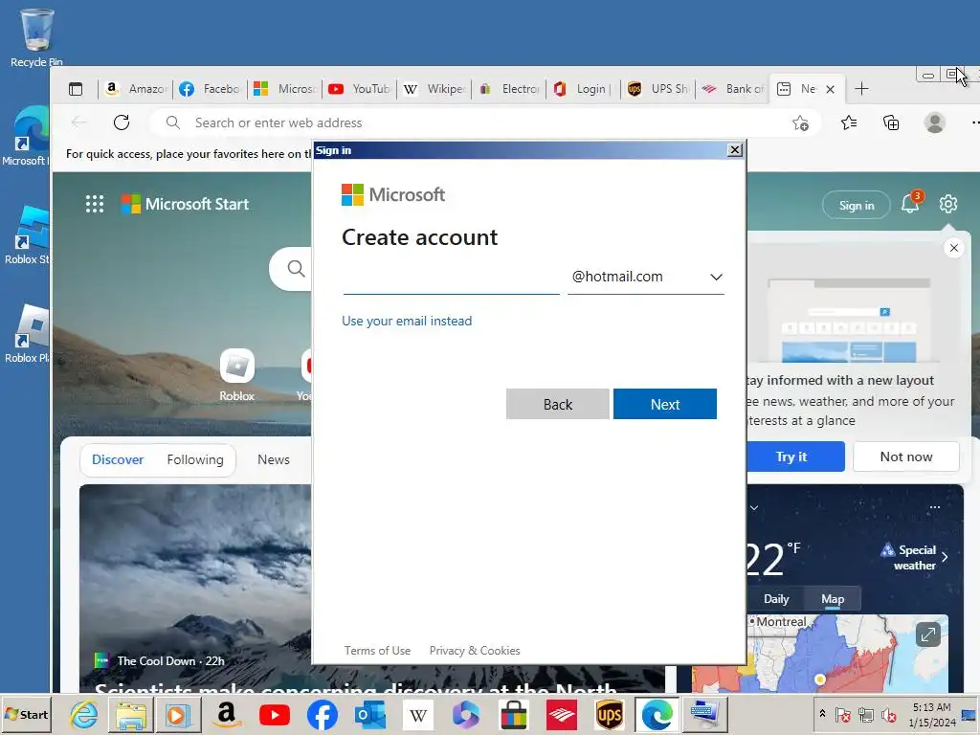Open the Microsoft Start page settings gear

(x=948, y=204)
